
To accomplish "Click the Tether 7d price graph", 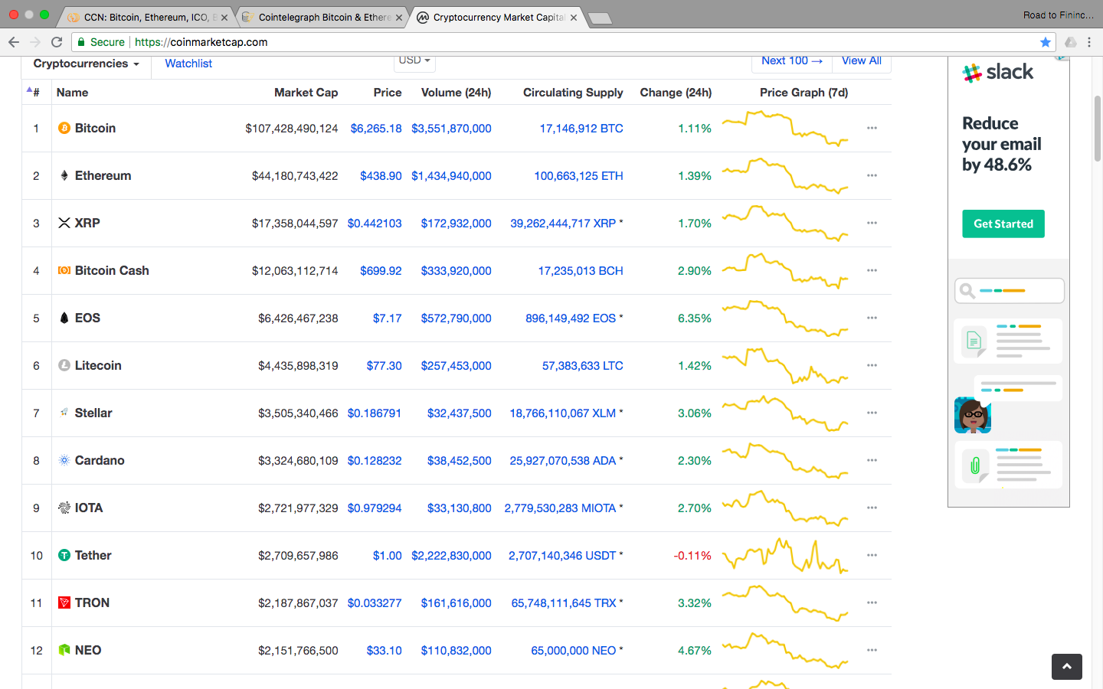I will coord(785,555).
